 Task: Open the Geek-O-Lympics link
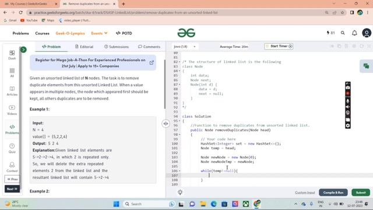(x=70, y=33)
